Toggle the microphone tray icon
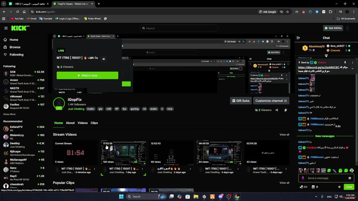 tap(322, 197)
